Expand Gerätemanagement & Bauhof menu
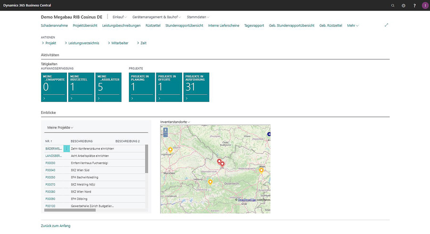 click(157, 17)
